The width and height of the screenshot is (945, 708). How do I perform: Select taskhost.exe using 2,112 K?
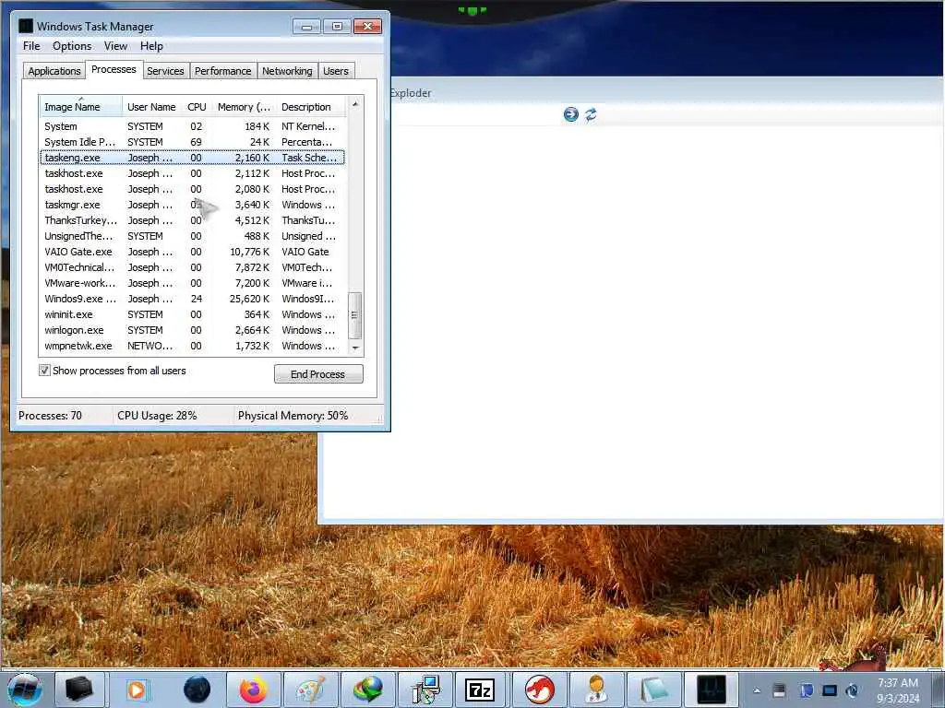click(x=192, y=173)
